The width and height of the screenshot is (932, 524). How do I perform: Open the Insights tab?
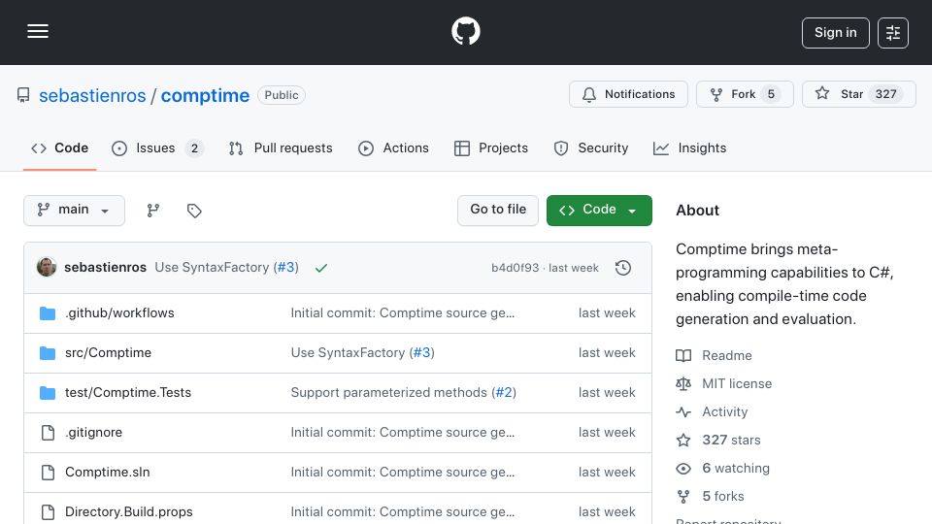689,147
